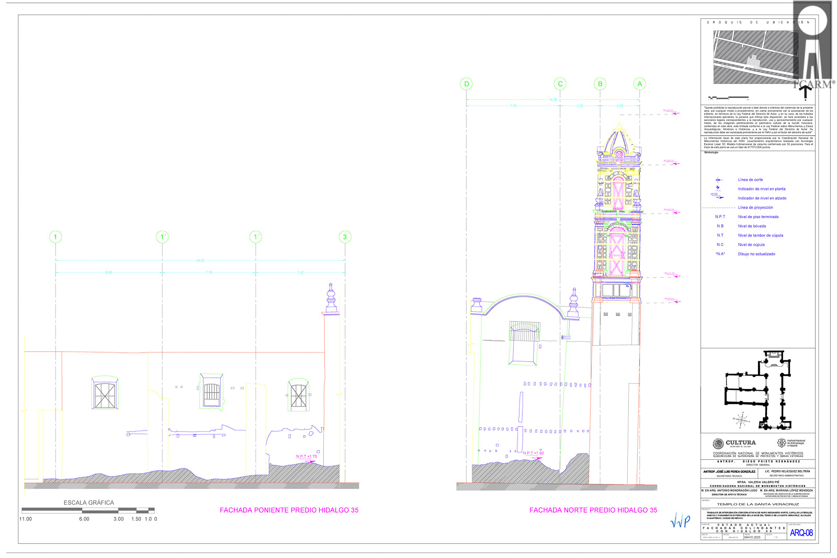Select grid axis bubble B above tower
Viewport: 837px width, 558px height.
coord(600,84)
